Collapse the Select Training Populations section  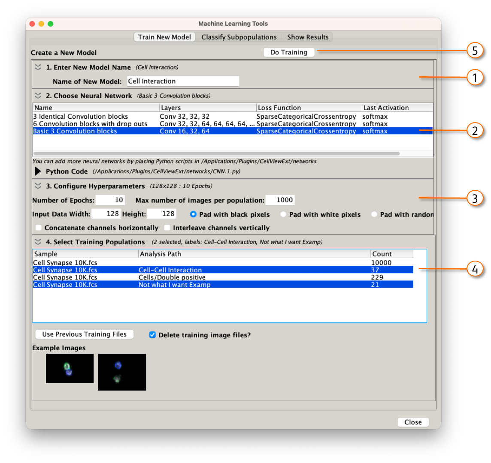coord(38,242)
